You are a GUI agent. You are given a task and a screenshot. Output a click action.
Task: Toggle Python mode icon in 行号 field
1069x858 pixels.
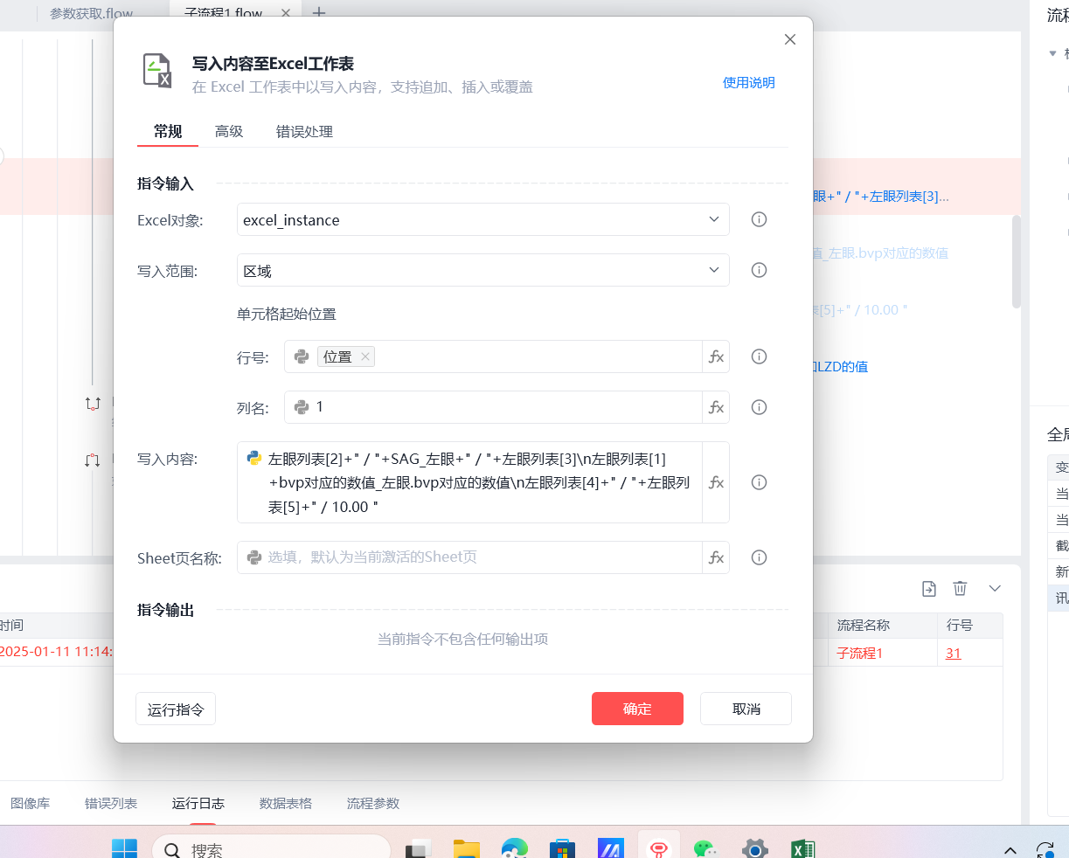pos(302,356)
